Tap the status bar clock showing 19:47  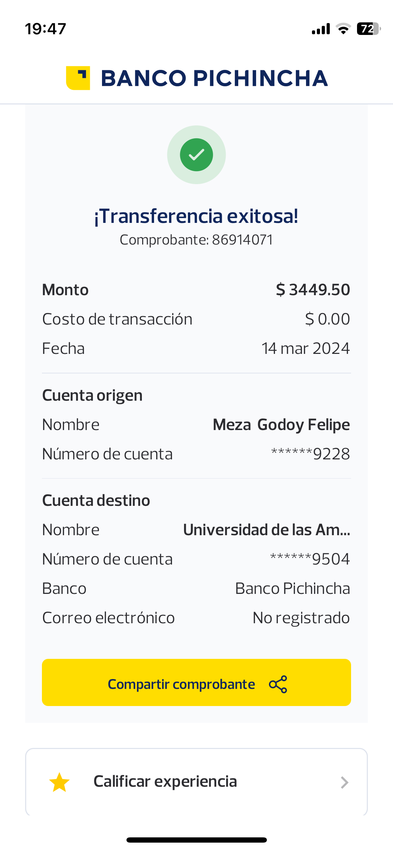click(x=45, y=29)
